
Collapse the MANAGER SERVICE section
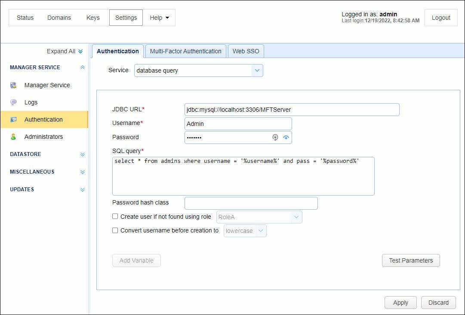point(83,67)
